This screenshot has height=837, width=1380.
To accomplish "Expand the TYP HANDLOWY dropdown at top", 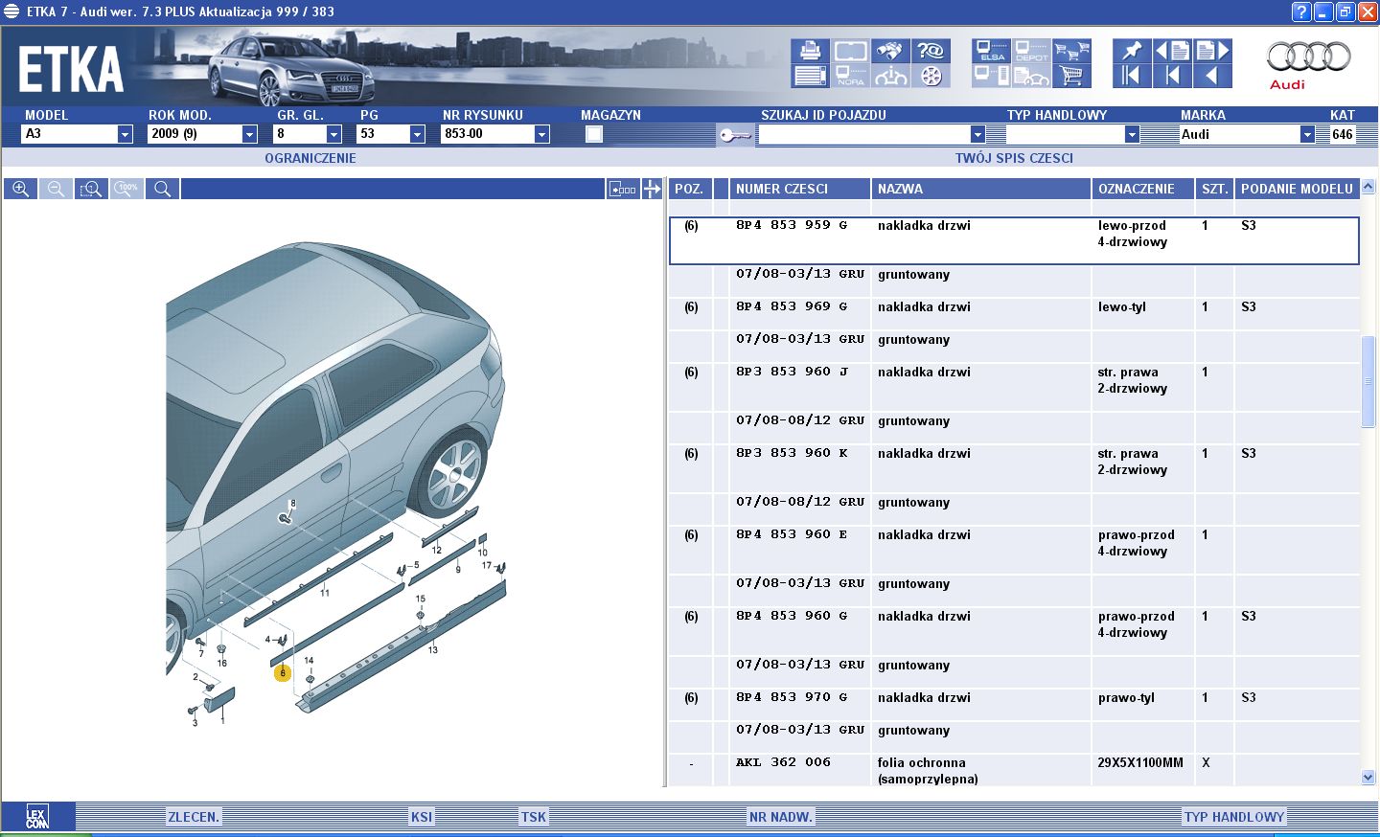I will (1132, 134).
